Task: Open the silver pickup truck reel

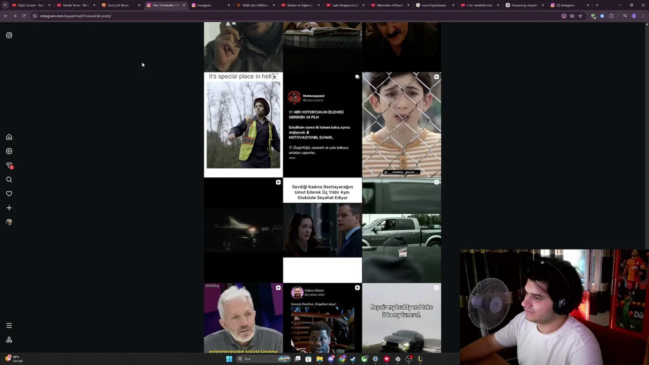Action: coord(402,230)
